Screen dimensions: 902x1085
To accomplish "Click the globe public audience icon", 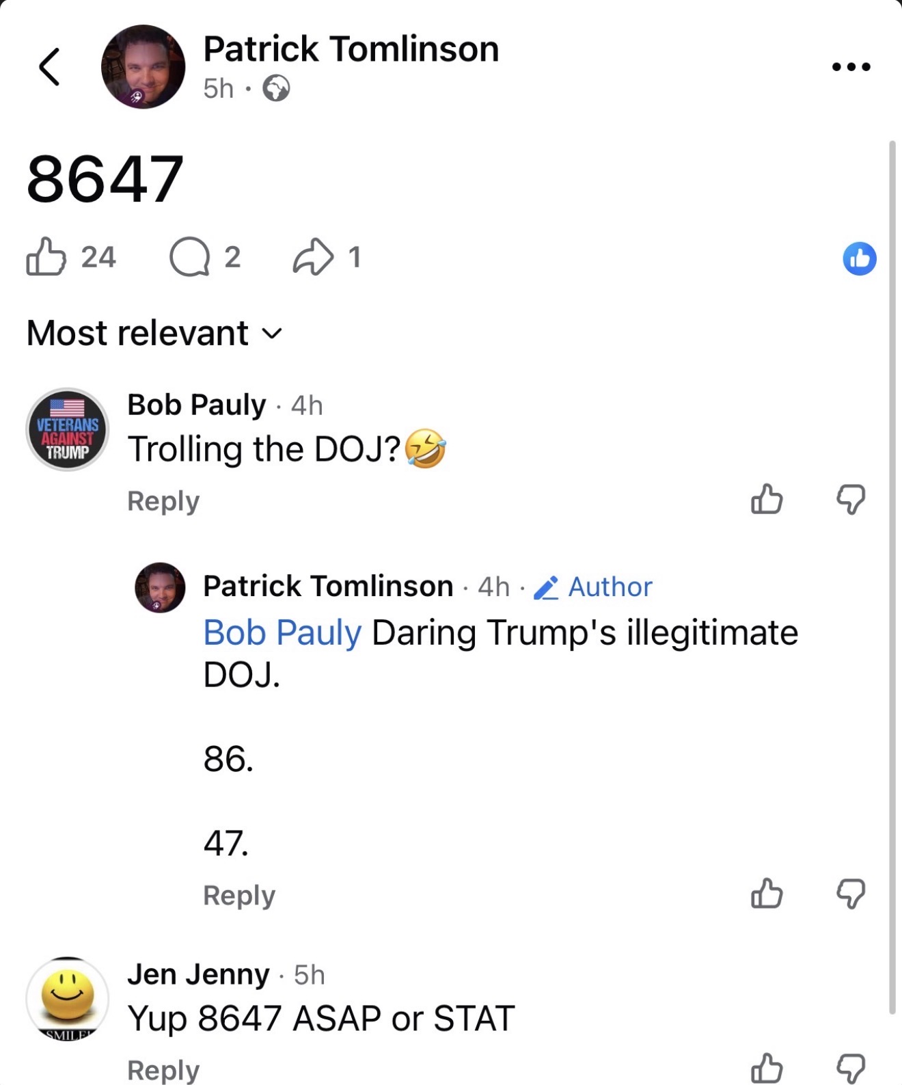I will coord(276,88).
